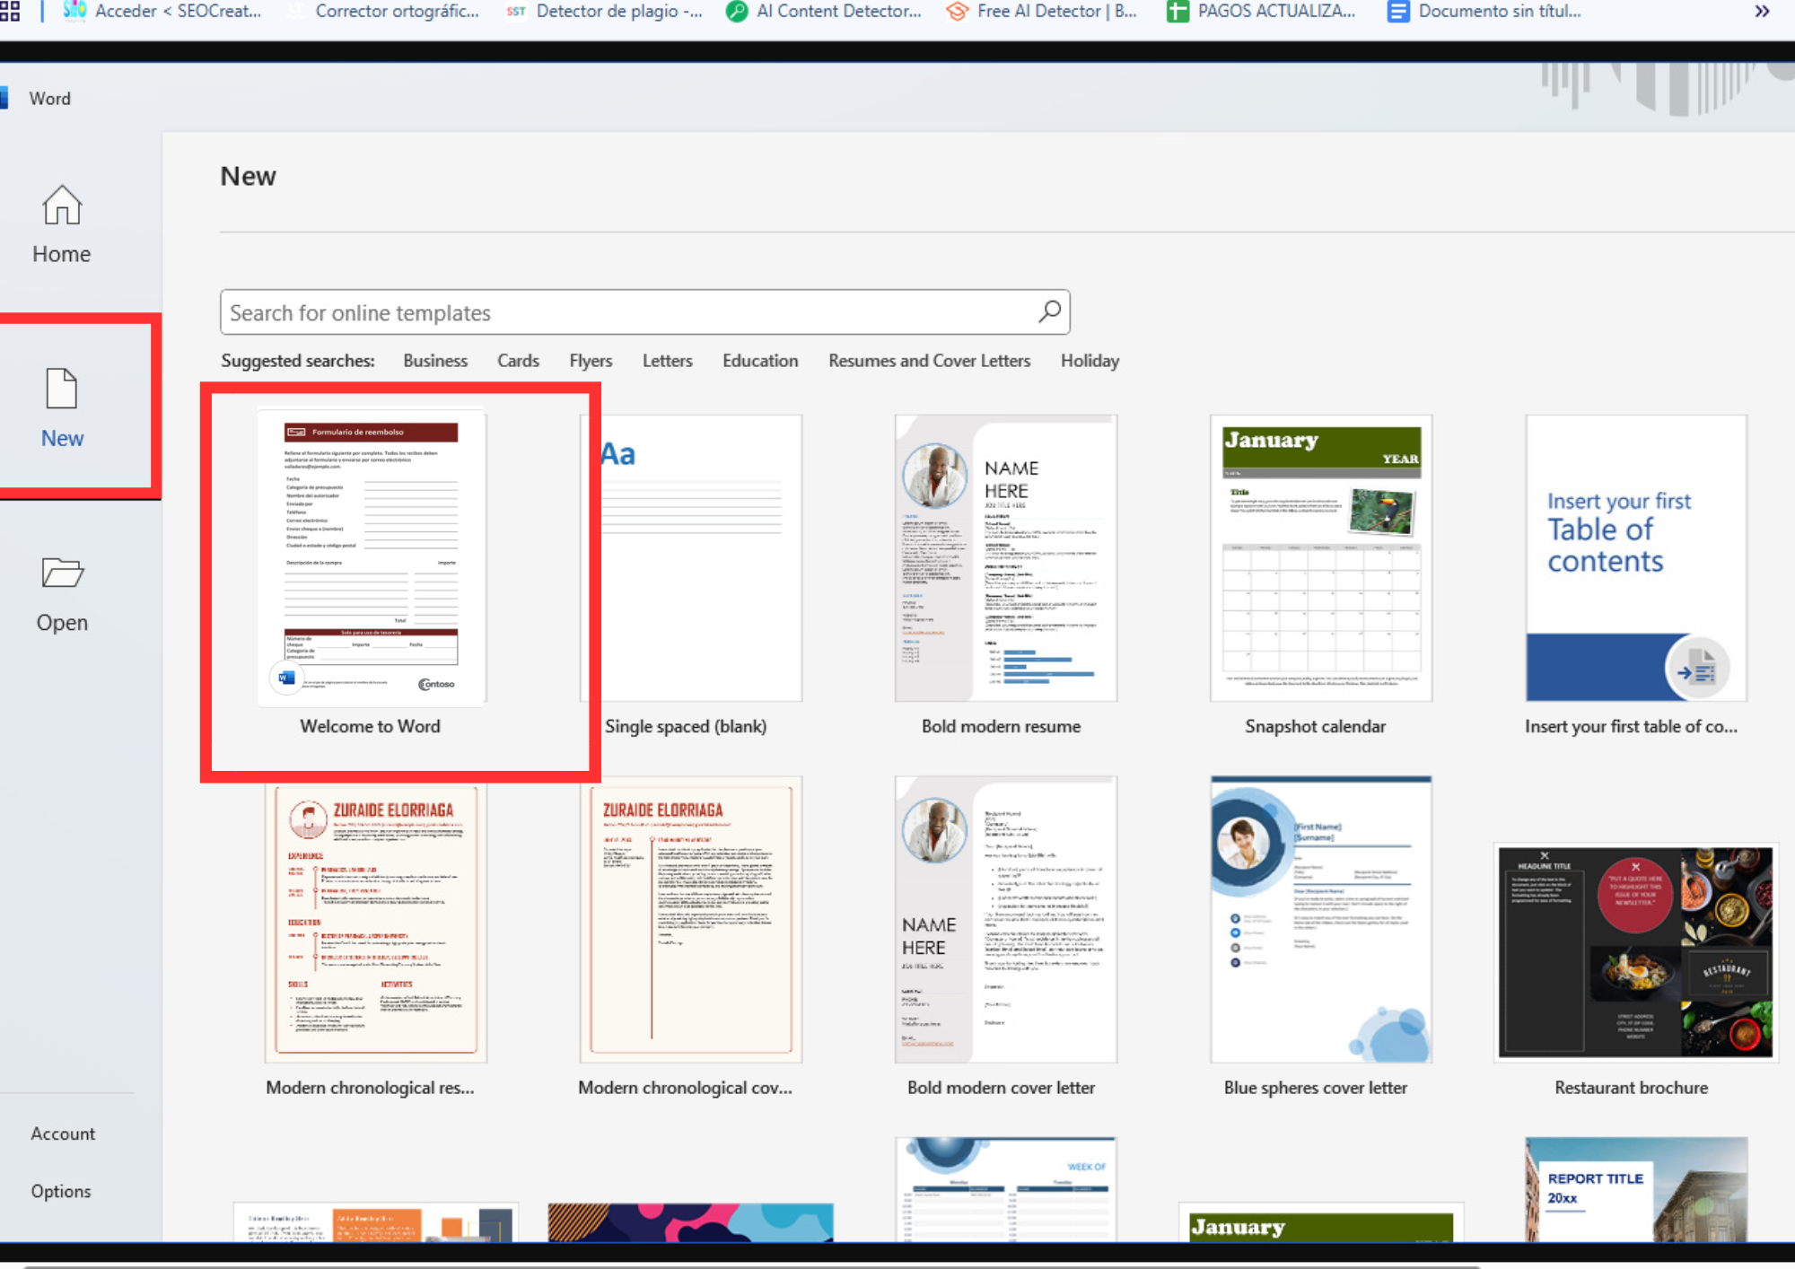This screenshot has width=1795, height=1269.
Task: Open the REPORT TITLE 20xx template thumbnail
Action: pyautogui.click(x=1635, y=1190)
